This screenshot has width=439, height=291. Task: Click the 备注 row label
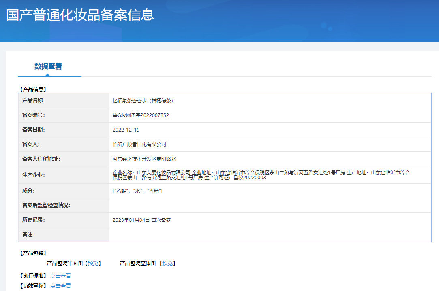(x=28, y=234)
